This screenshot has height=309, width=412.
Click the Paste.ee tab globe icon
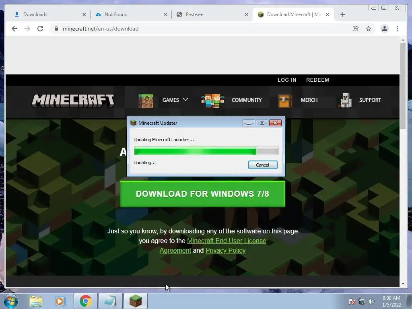[179, 14]
